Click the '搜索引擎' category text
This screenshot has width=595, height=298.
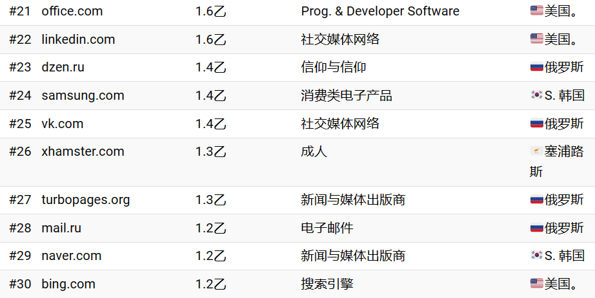point(327,284)
